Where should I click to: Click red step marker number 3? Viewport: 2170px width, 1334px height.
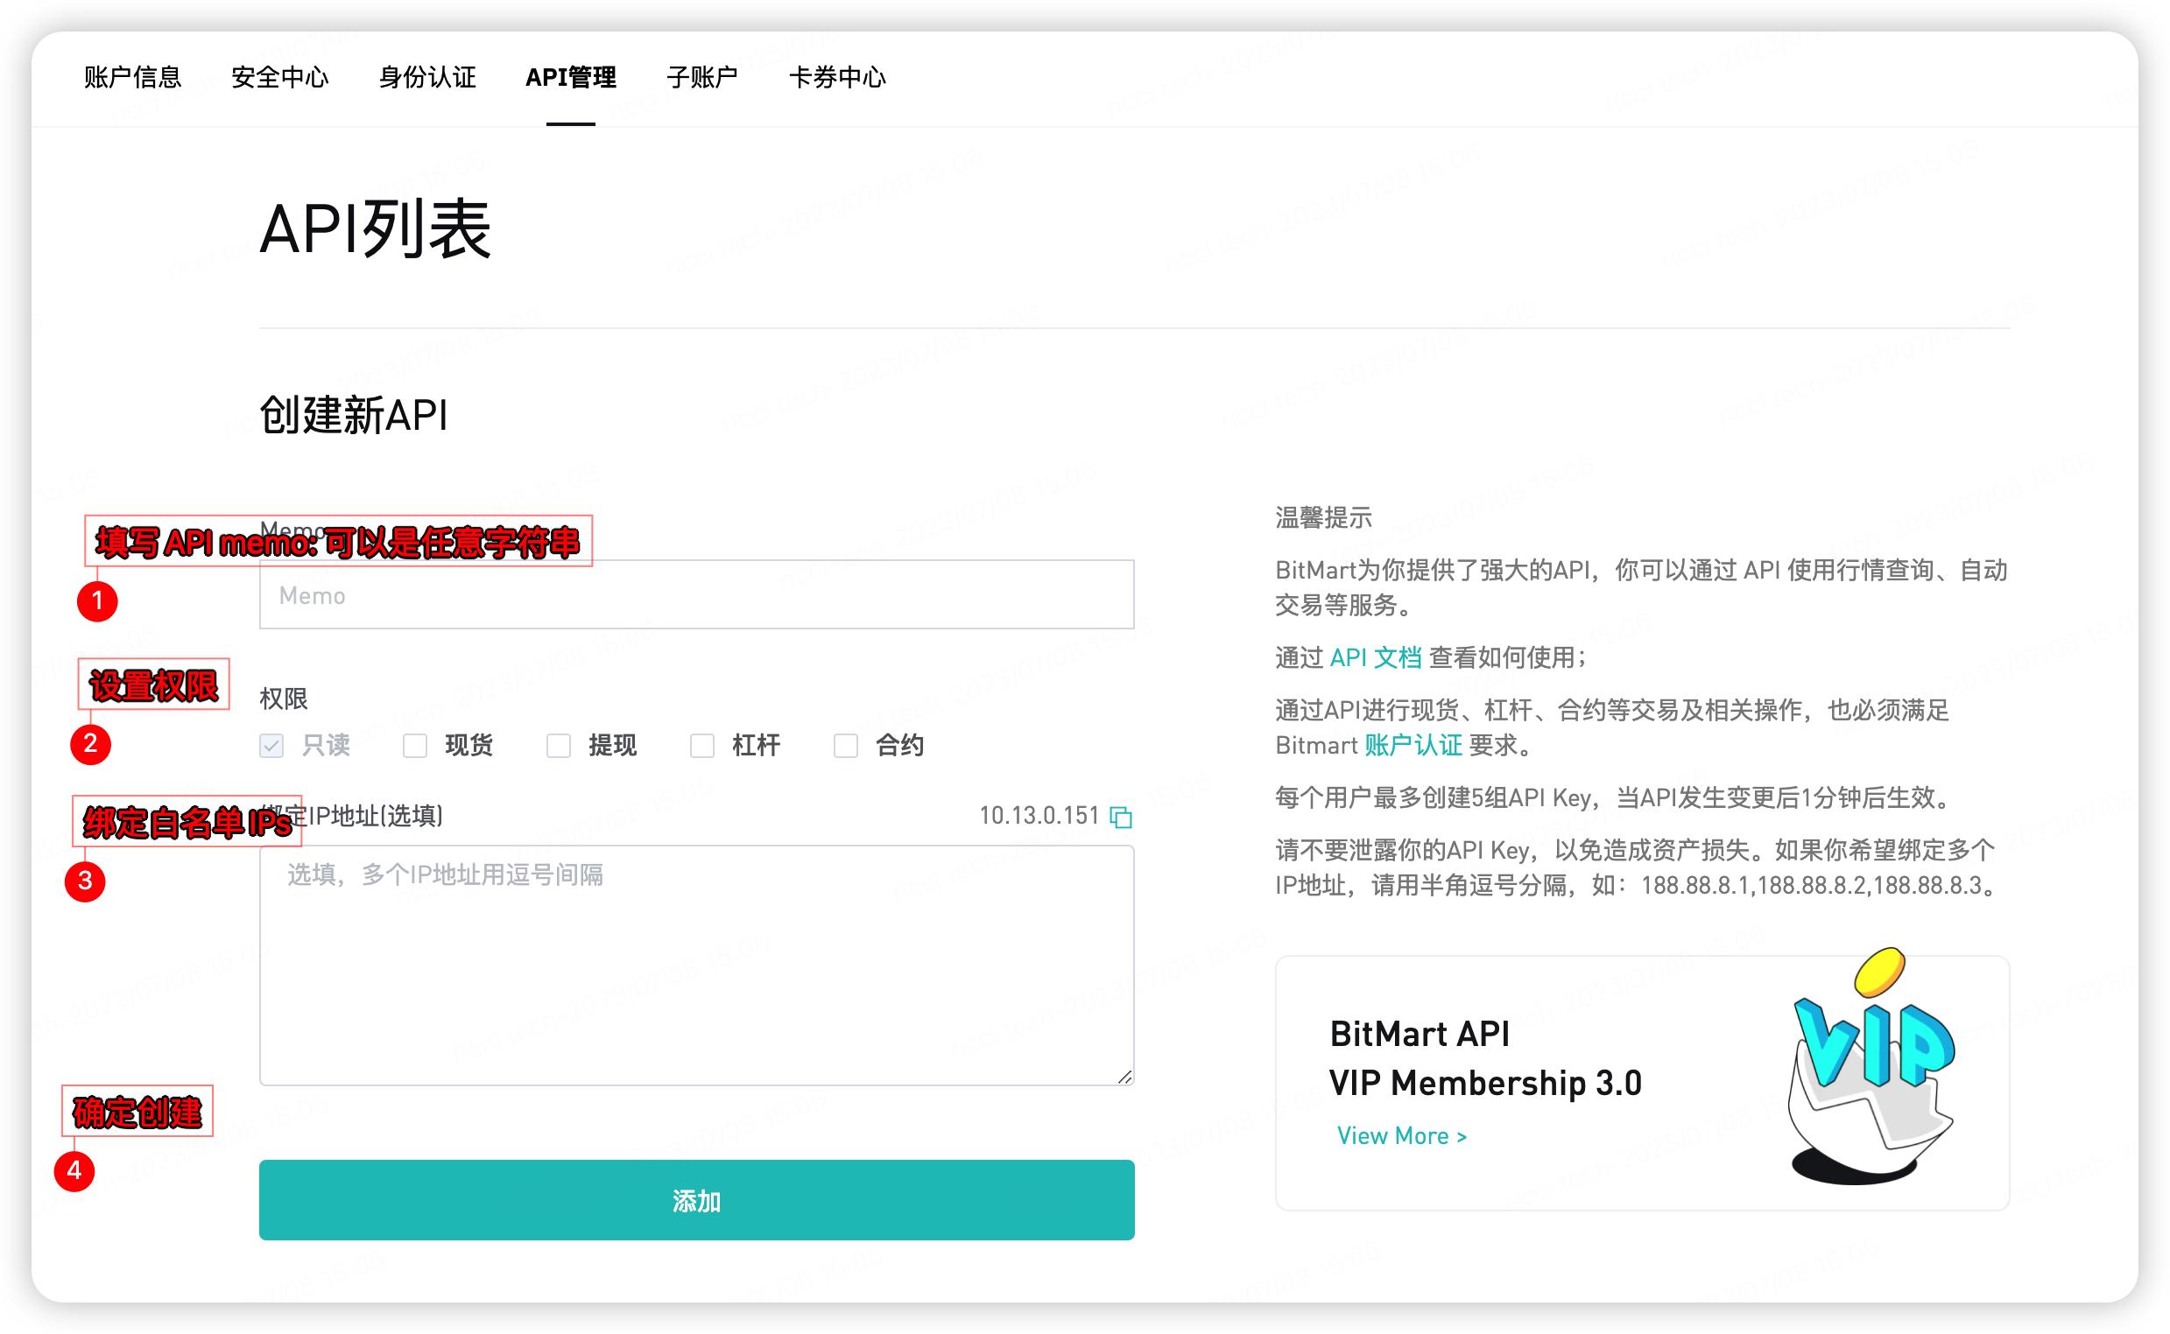click(85, 881)
